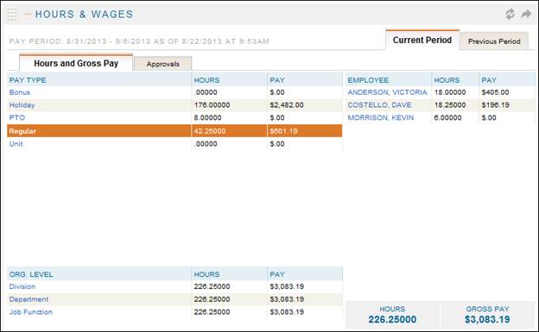Open employee ANDERSON, VICTORIA
This screenshot has height=332, width=539.
(387, 92)
